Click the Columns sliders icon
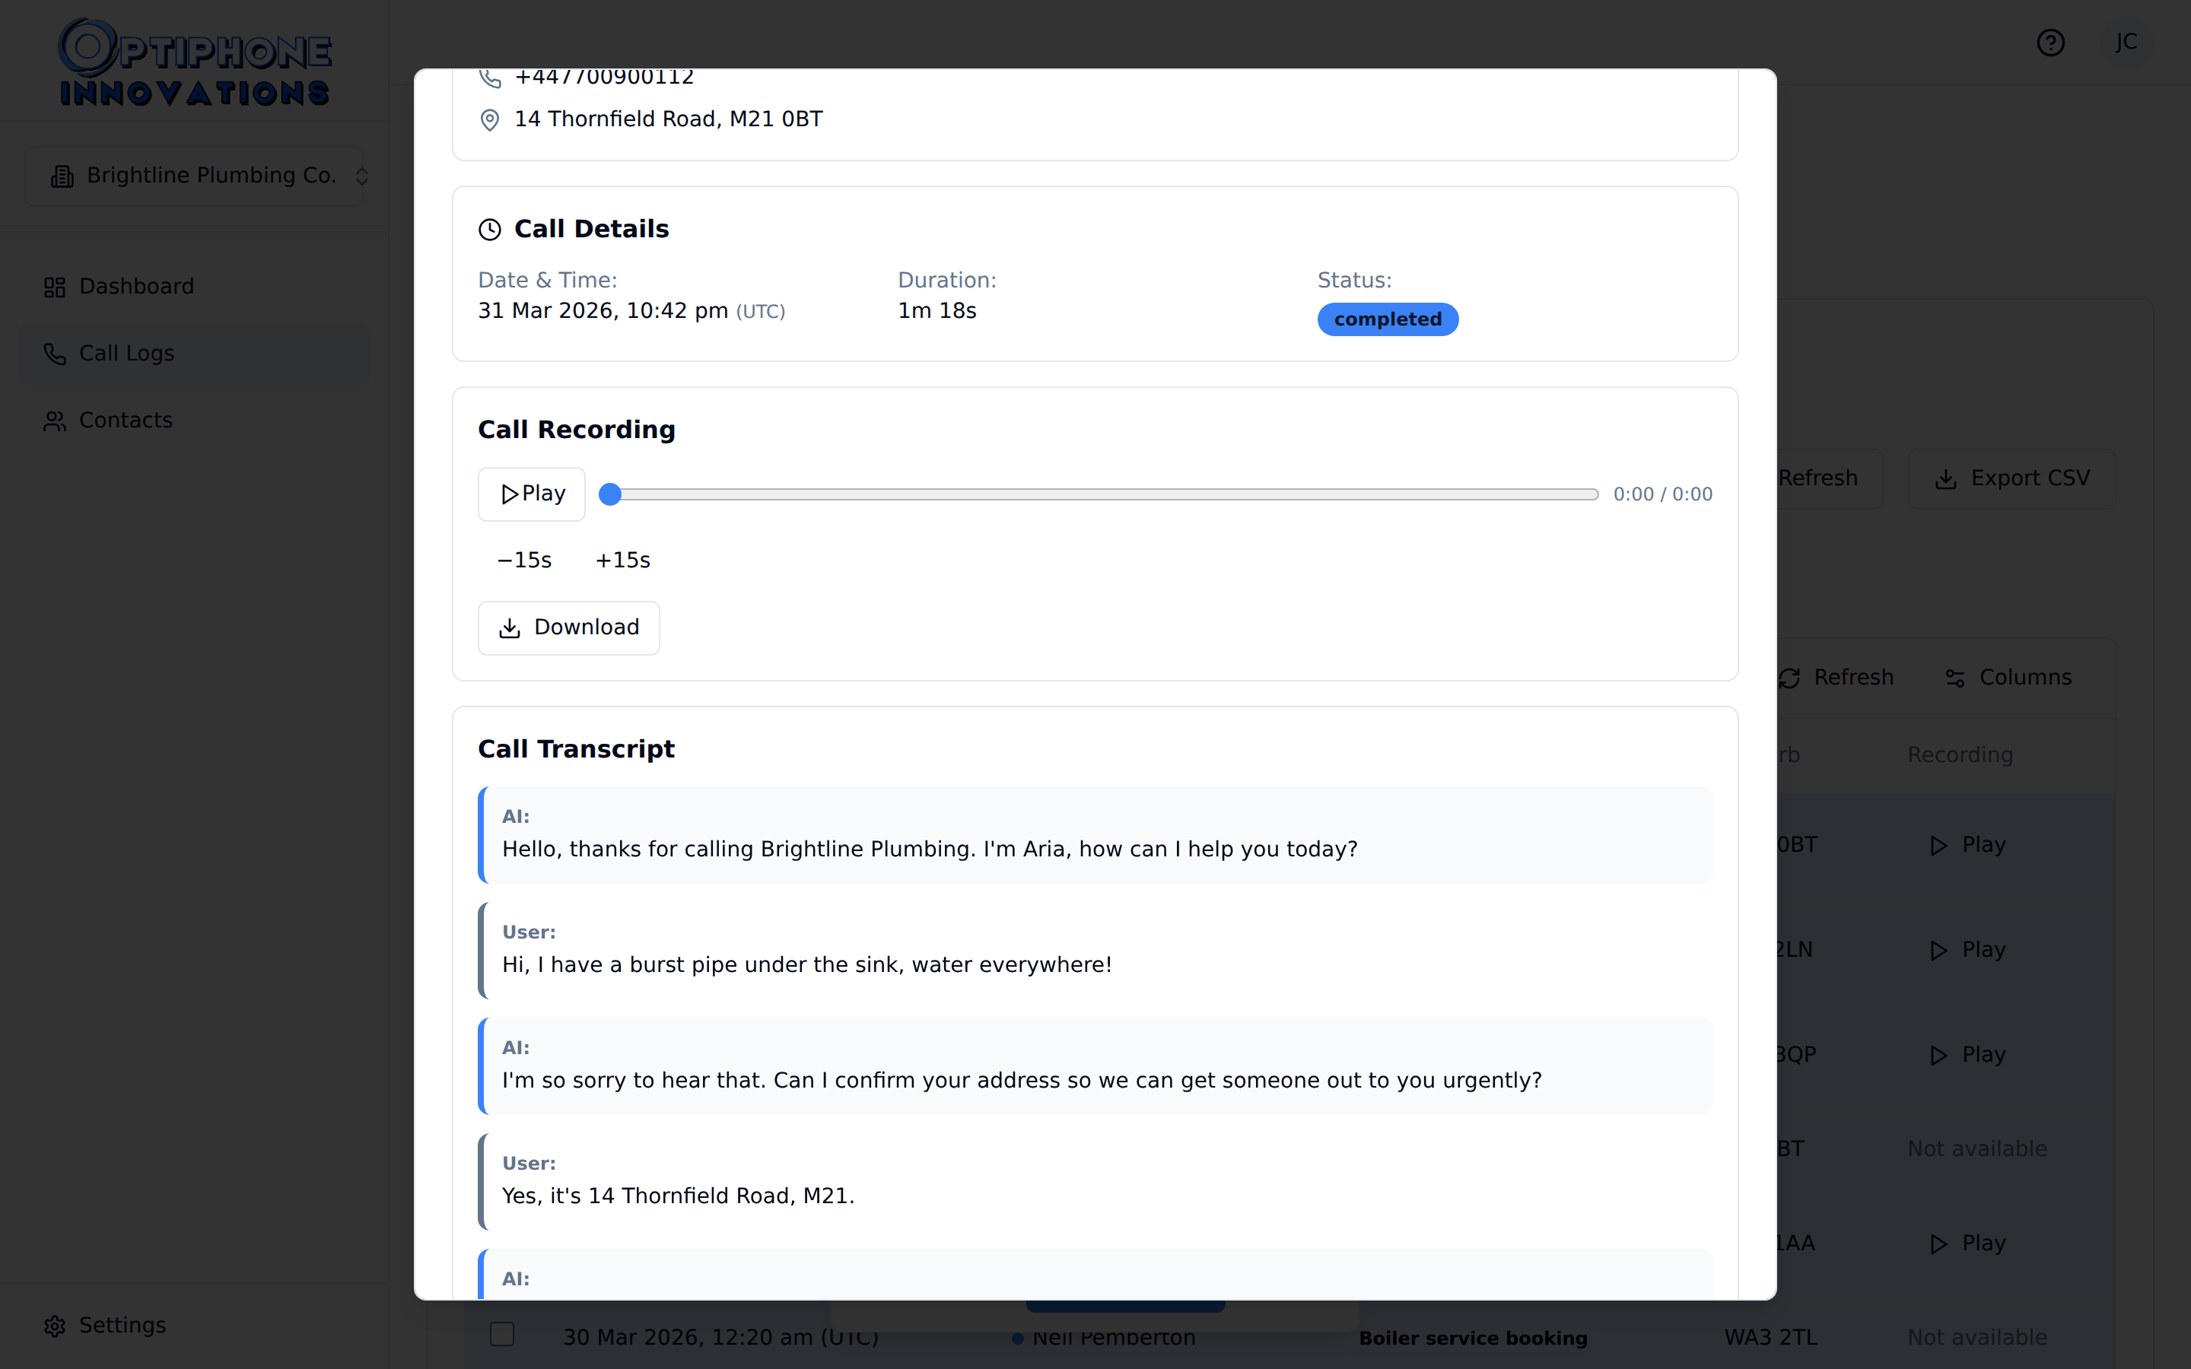This screenshot has width=2191, height=1369. tap(1954, 678)
